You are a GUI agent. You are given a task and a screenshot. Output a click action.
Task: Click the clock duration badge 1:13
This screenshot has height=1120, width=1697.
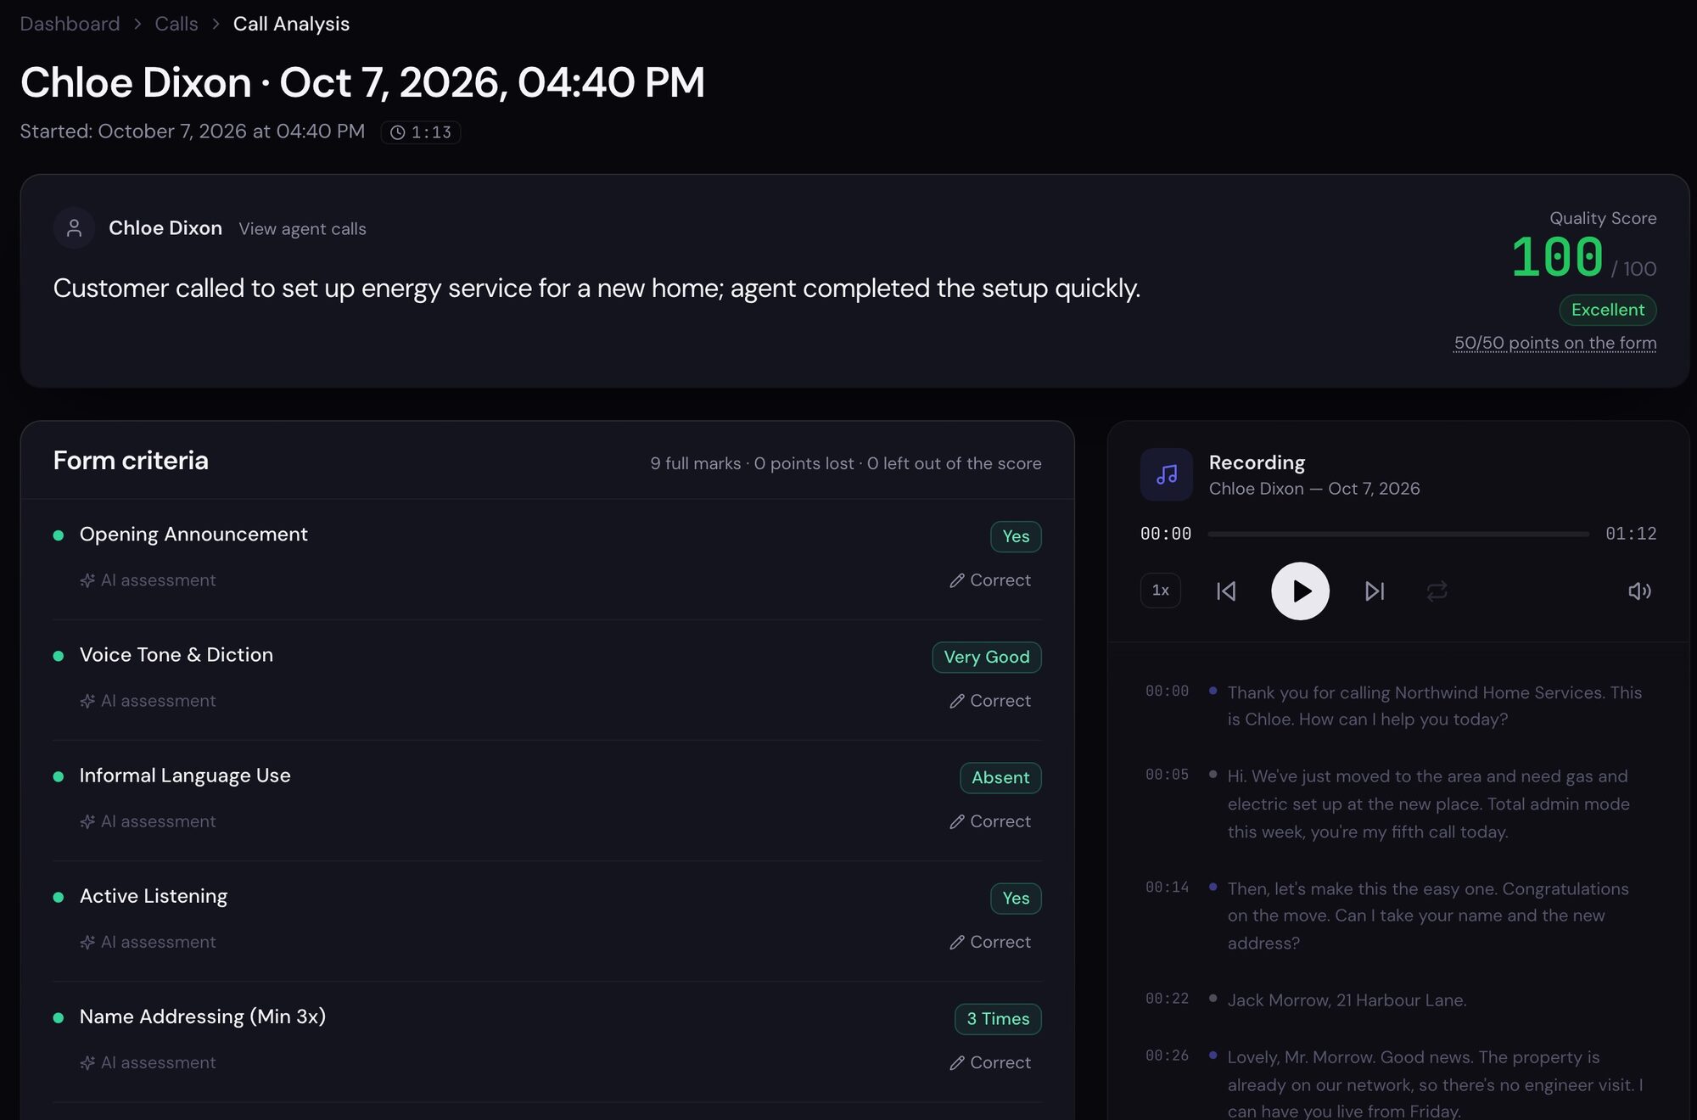421,132
